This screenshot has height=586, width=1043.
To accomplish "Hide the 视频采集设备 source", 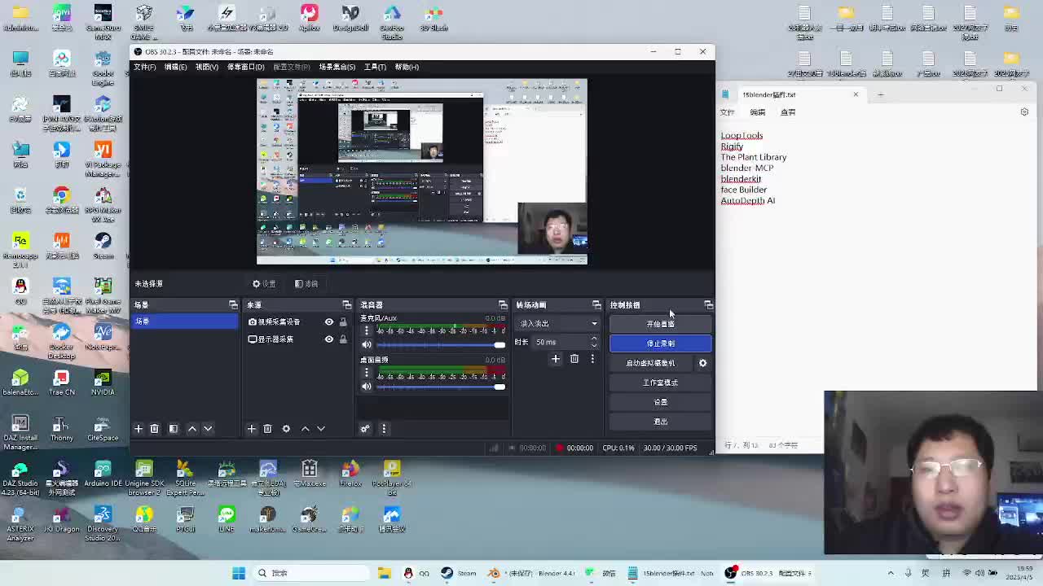I will 329,322.
